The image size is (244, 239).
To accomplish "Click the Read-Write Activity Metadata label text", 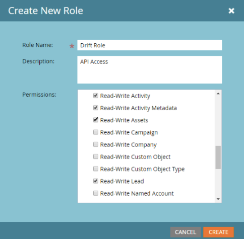I will tap(139, 108).
